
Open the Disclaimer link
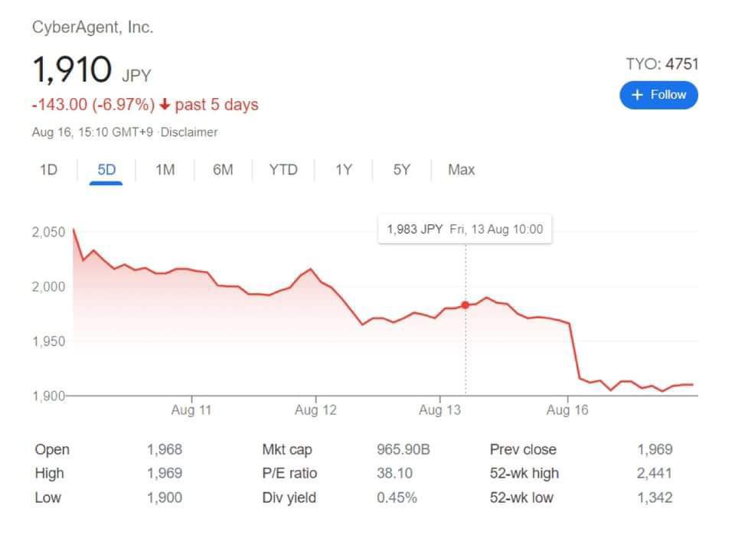tap(189, 132)
